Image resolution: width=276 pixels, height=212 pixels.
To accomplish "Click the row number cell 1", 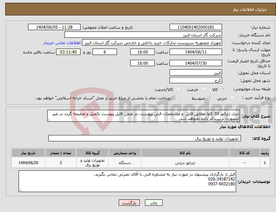I will [264, 163].
